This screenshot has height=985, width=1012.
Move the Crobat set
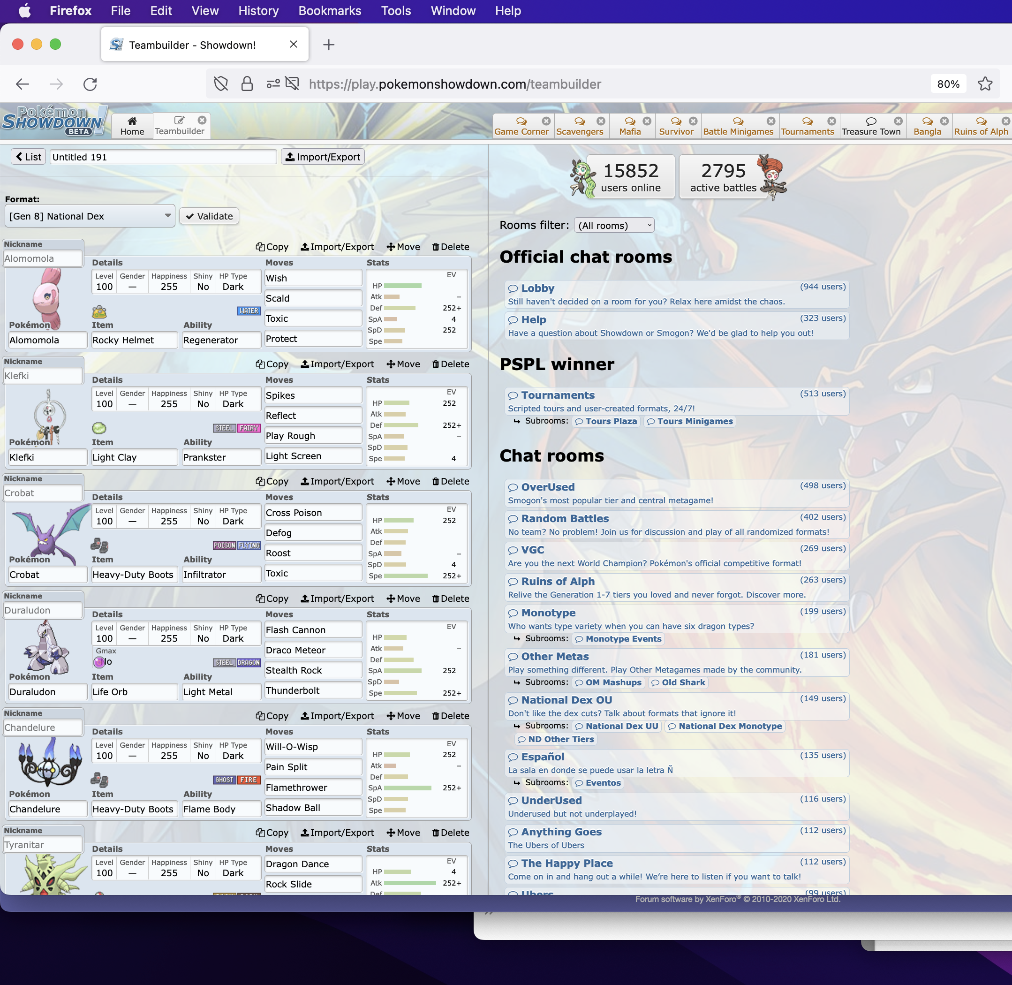[x=403, y=481]
